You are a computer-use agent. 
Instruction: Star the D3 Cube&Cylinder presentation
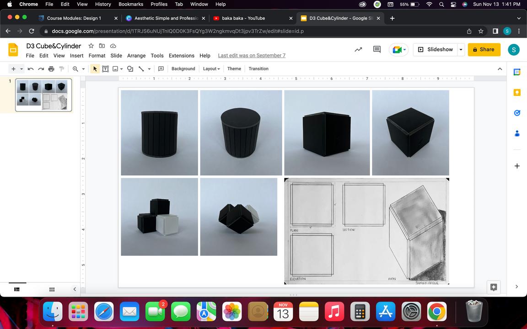[x=91, y=46]
